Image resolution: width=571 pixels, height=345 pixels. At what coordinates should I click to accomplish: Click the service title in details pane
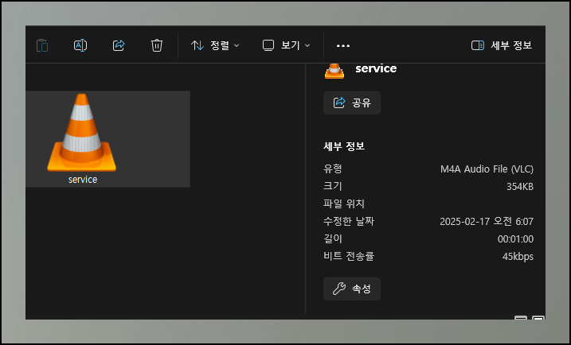[x=376, y=68]
